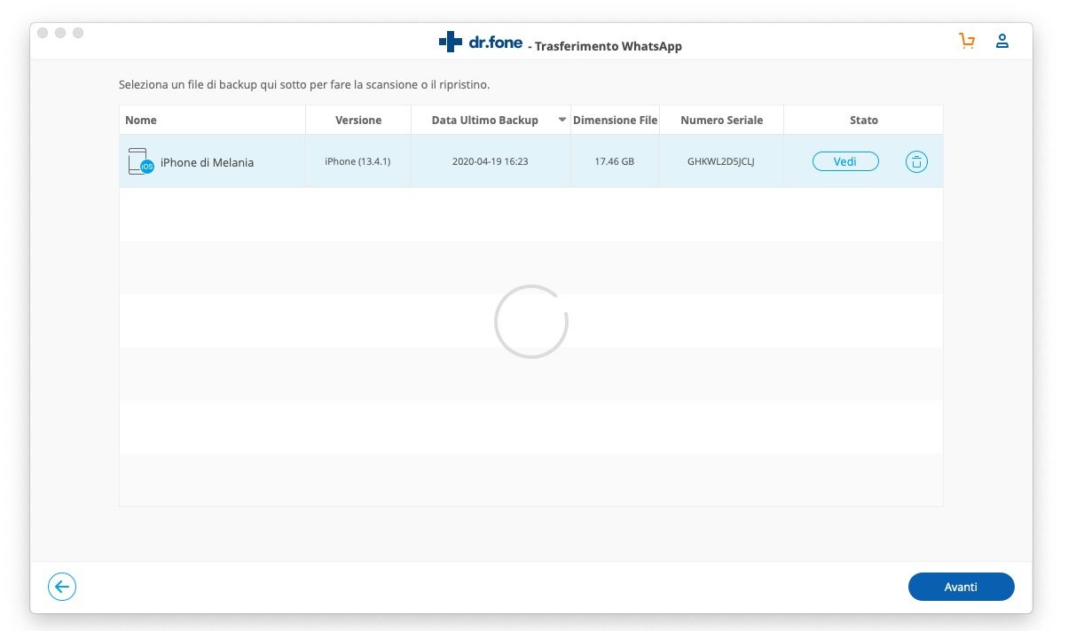This screenshot has height=631, width=1068.
Task: Click the iPhone (13.4.1) version cell
Action: (357, 162)
